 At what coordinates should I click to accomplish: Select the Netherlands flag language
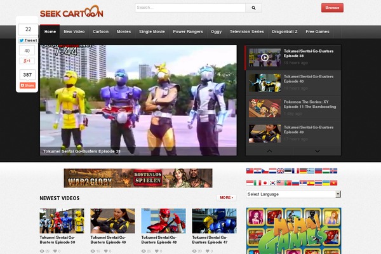[272, 171]
